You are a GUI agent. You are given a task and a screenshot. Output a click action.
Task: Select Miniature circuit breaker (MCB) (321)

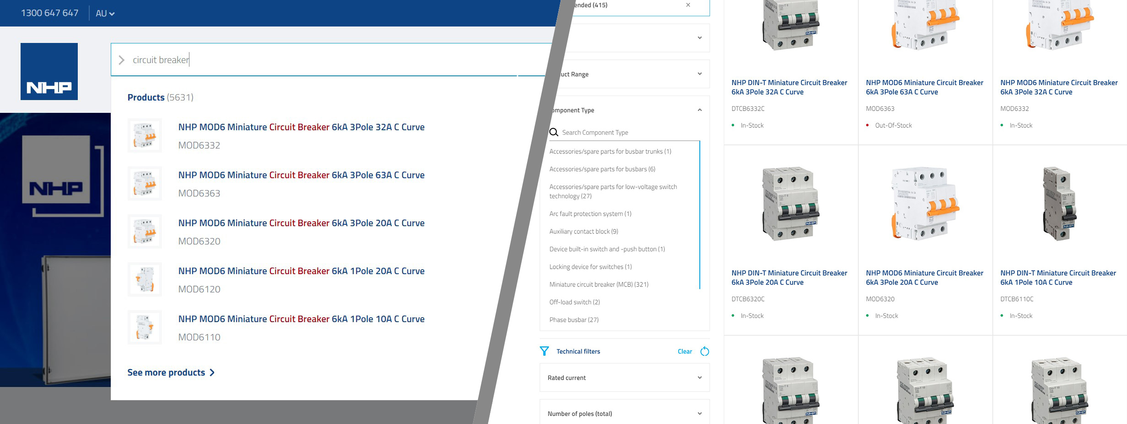coord(599,284)
